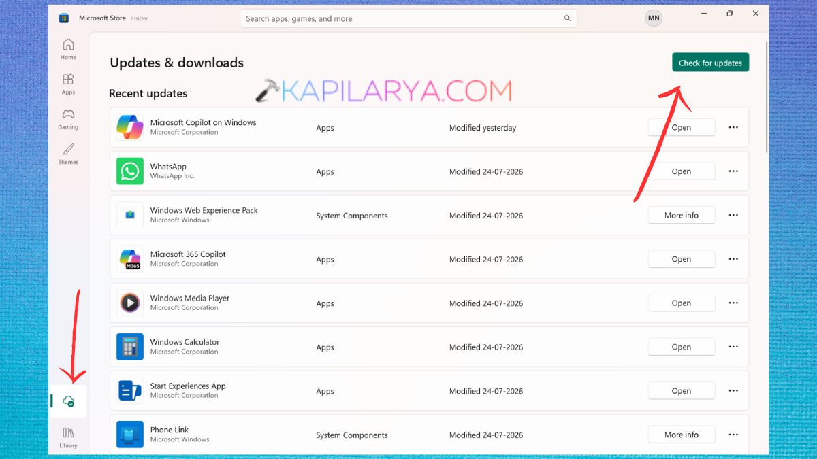
Task: Click the 'Modified yesterday' text
Action: pyautogui.click(x=483, y=128)
